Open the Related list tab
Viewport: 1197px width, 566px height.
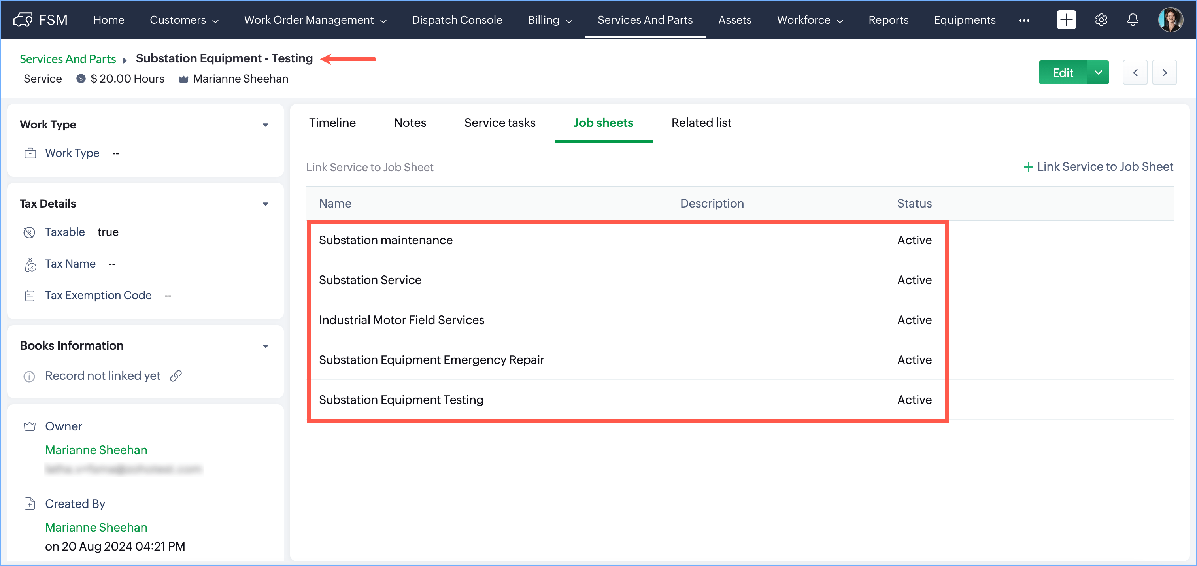pyautogui.click(x=701, y=123)
